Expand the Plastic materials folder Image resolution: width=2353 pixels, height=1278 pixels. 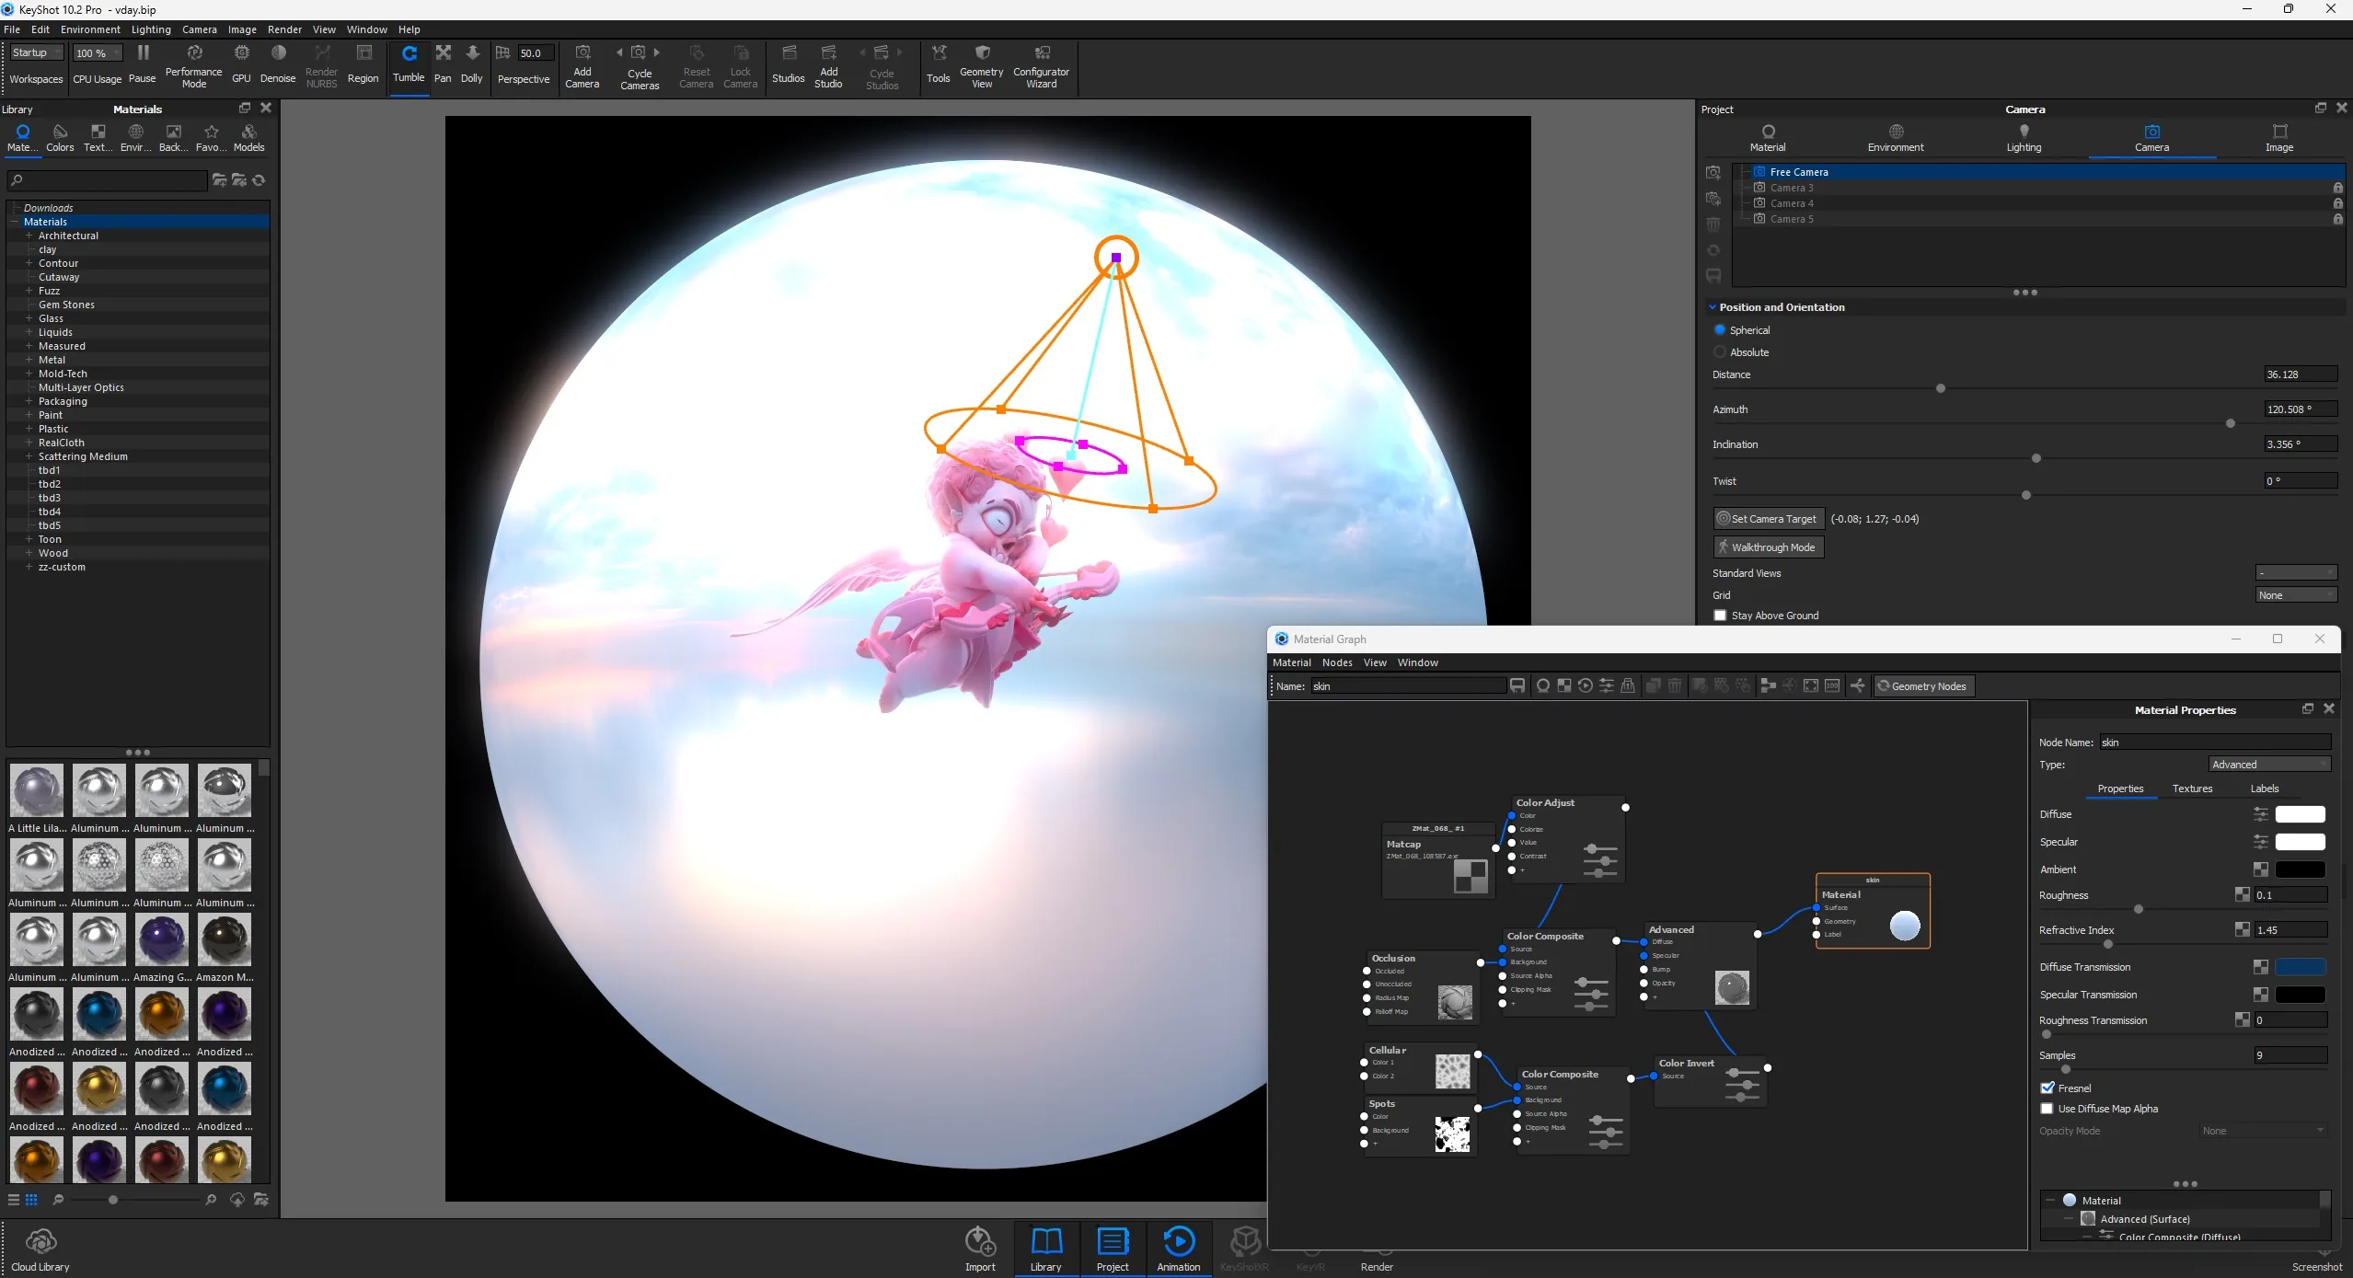coord(29,429)
